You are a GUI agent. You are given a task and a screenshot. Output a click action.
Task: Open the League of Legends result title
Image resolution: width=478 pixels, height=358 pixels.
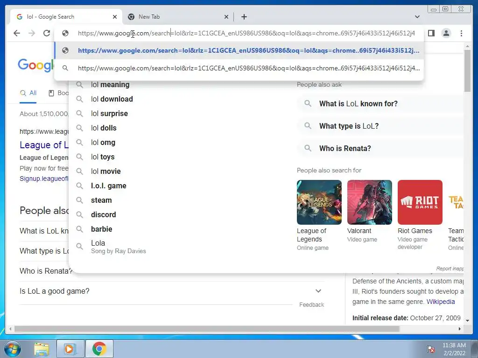click(x=44, y=145)
